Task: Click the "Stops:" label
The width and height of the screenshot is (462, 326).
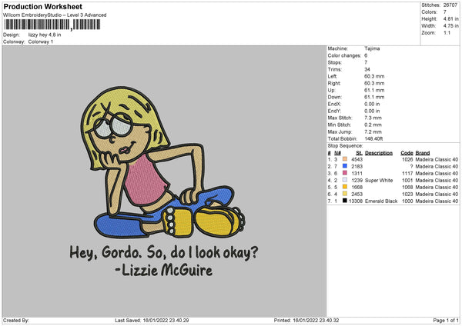Action: point(335,63)
